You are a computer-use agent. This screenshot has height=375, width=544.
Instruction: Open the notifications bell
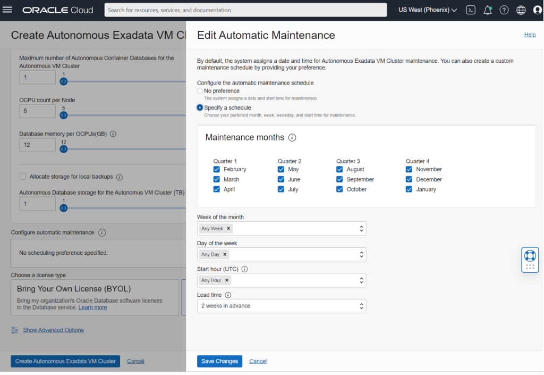tap(487, 10)
